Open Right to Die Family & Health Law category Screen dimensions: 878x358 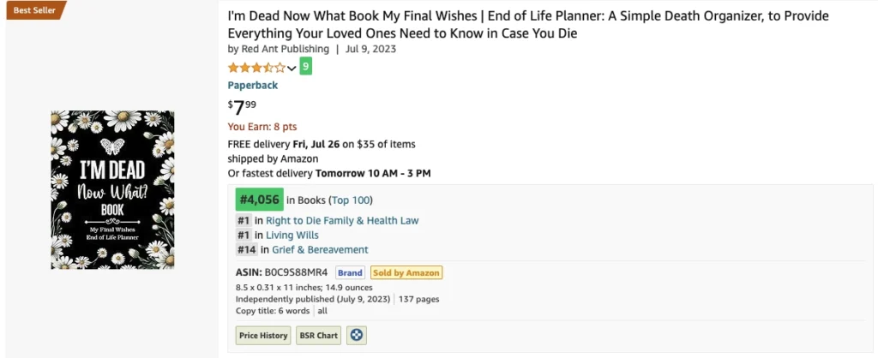342,220
